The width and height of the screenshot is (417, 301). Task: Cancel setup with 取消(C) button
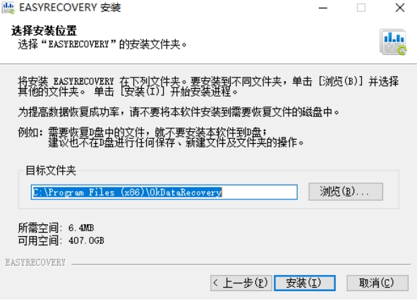(x=377, y=283)
